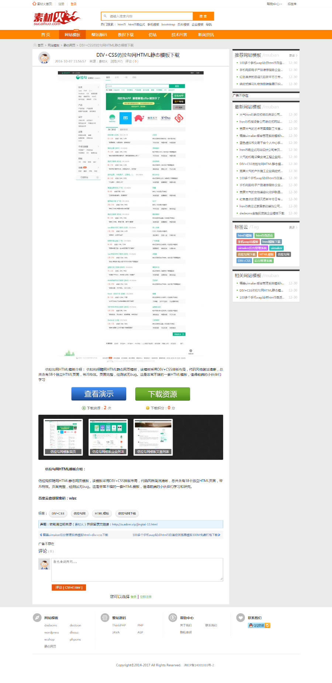Click the coin icon beside 下载积分
The width and height of the screenshot is (332, 683).
pos(148,408)
